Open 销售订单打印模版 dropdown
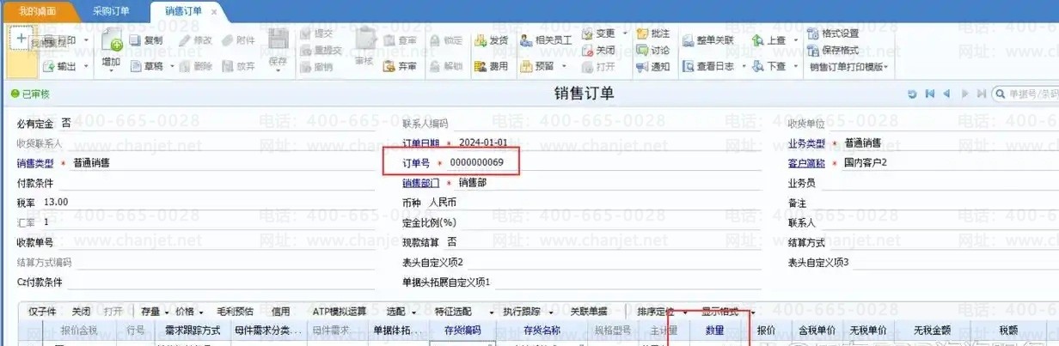This screenshot has height=346, width=1059. [x=886, y=67]
